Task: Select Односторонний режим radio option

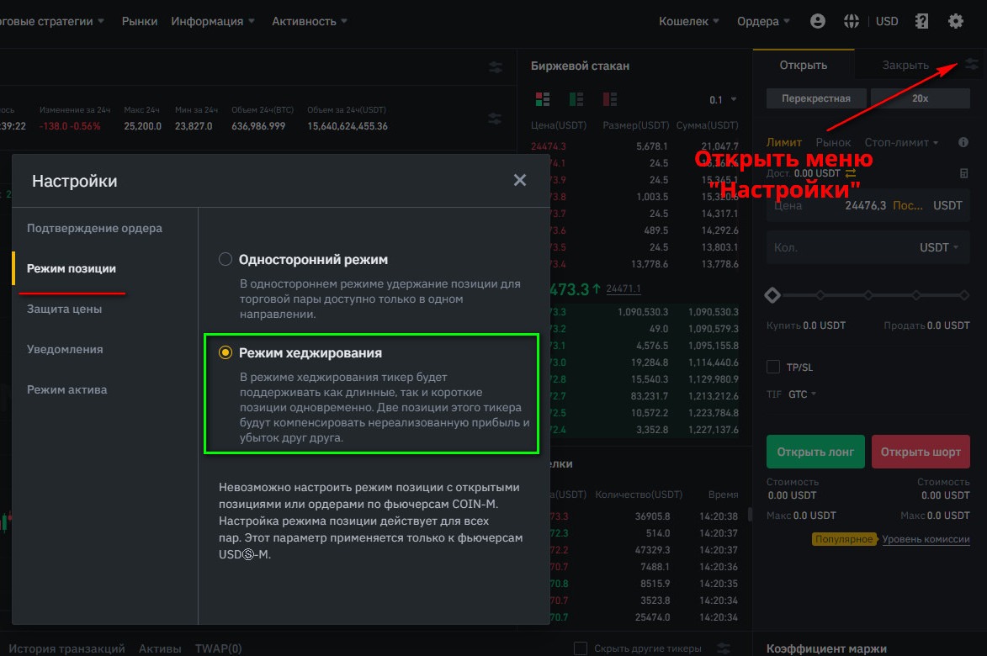Action: (x=226, y=259)
